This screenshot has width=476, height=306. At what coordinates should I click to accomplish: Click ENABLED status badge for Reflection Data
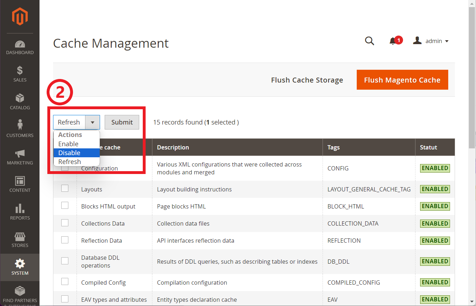coord(435,241)
